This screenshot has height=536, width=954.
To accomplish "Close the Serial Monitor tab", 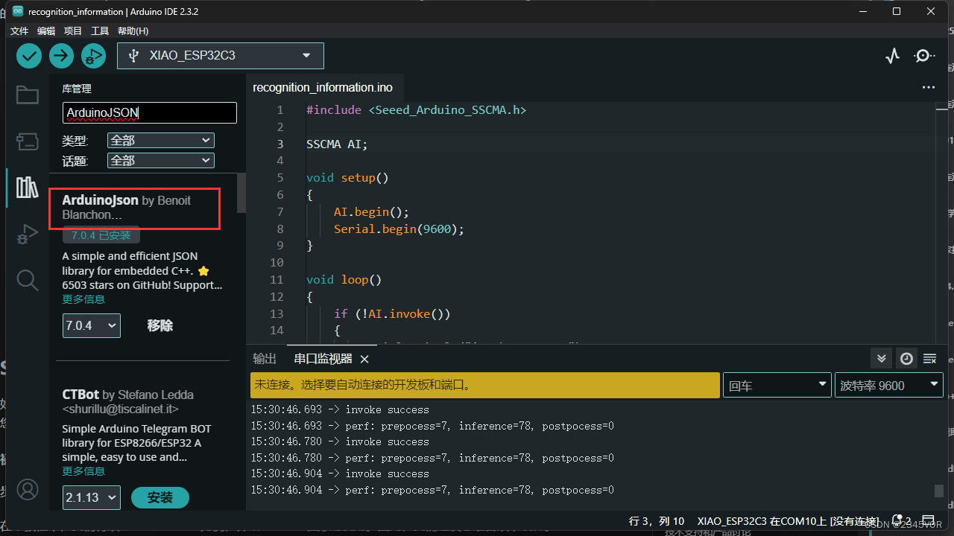I will (x=364, y=359).
